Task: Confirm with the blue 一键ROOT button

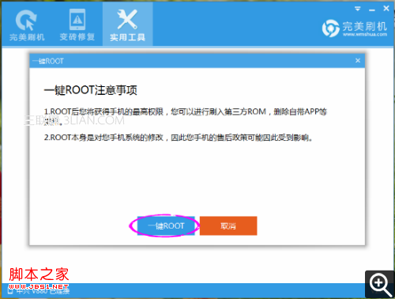Action: (x=166, y=225)
